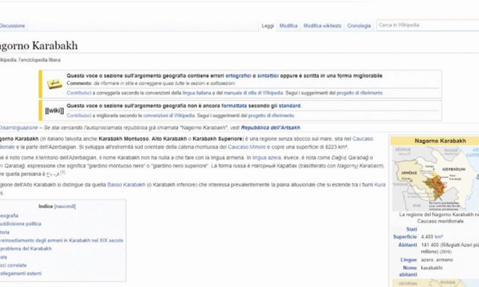Focus the Cerca in Wikipedia search field

tap(428, 25)
